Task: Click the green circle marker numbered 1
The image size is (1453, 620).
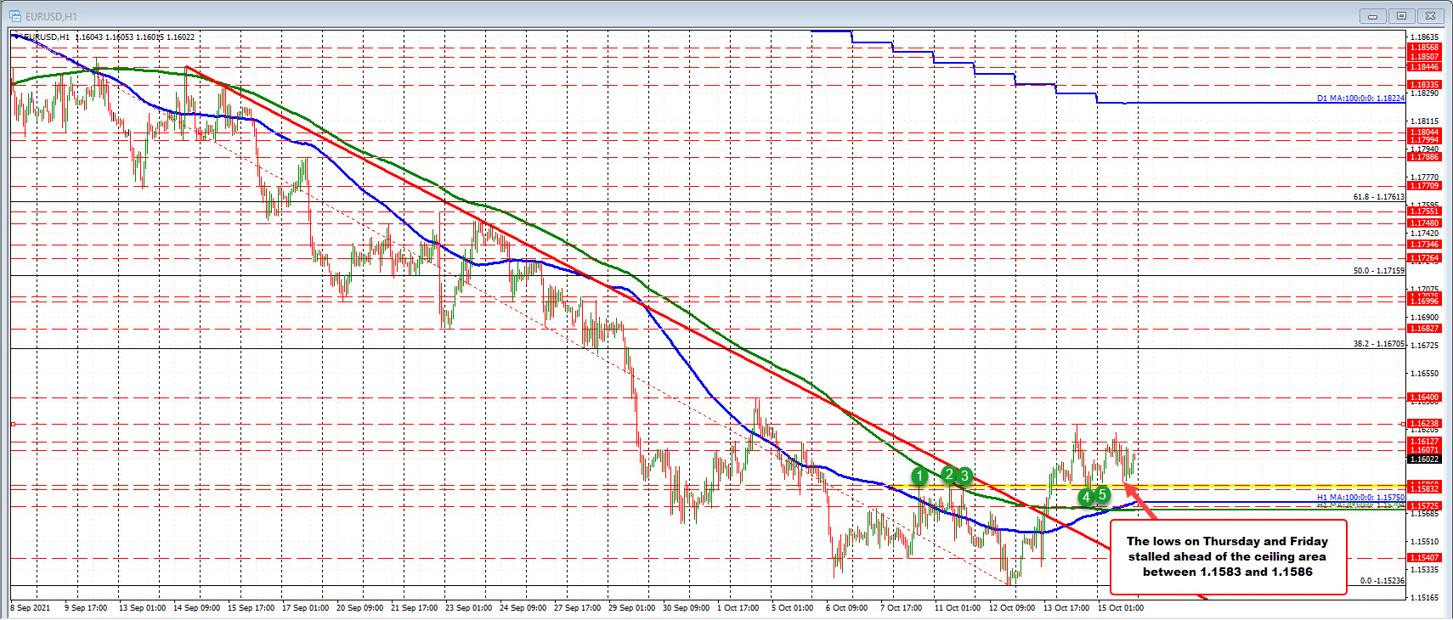Action: pyautogui.click(x=919, y=476)
